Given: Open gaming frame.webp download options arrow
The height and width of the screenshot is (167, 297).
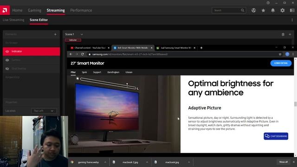Looking at the screenshot, I should pos(105,162).
